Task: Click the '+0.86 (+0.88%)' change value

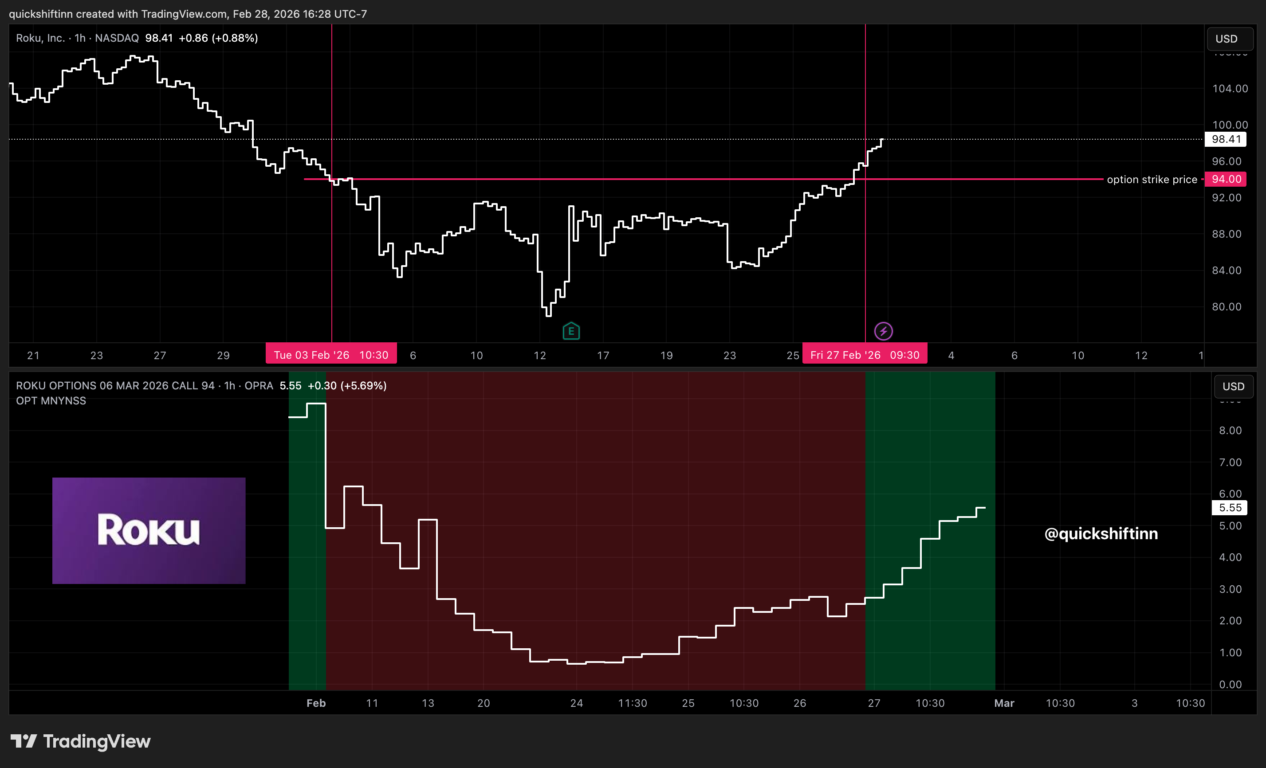Action: click(x=218, y=38)
